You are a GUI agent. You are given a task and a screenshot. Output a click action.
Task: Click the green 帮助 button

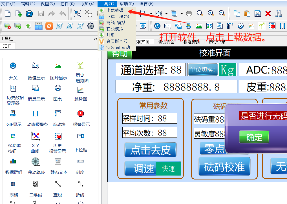(x=120, y=54)
